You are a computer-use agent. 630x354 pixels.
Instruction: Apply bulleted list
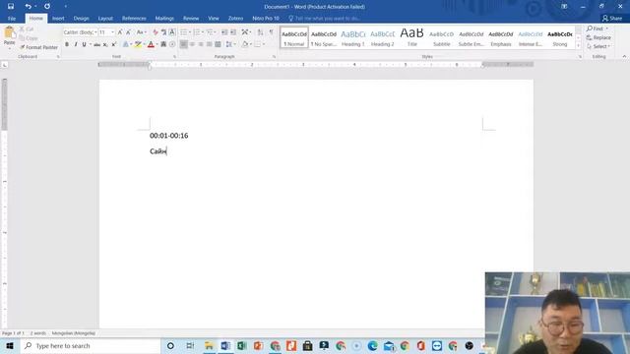pos(184,32)
